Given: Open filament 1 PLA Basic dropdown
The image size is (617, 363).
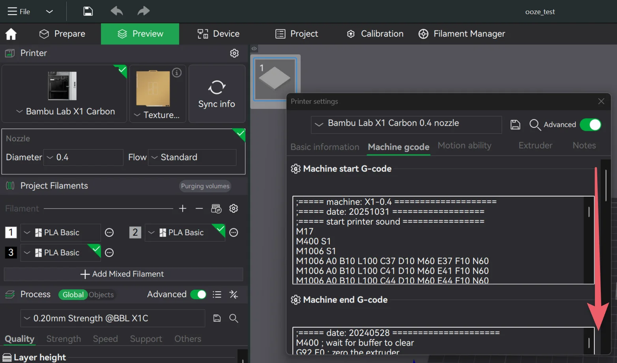Looking at the screenshot, I should point(61,233).
